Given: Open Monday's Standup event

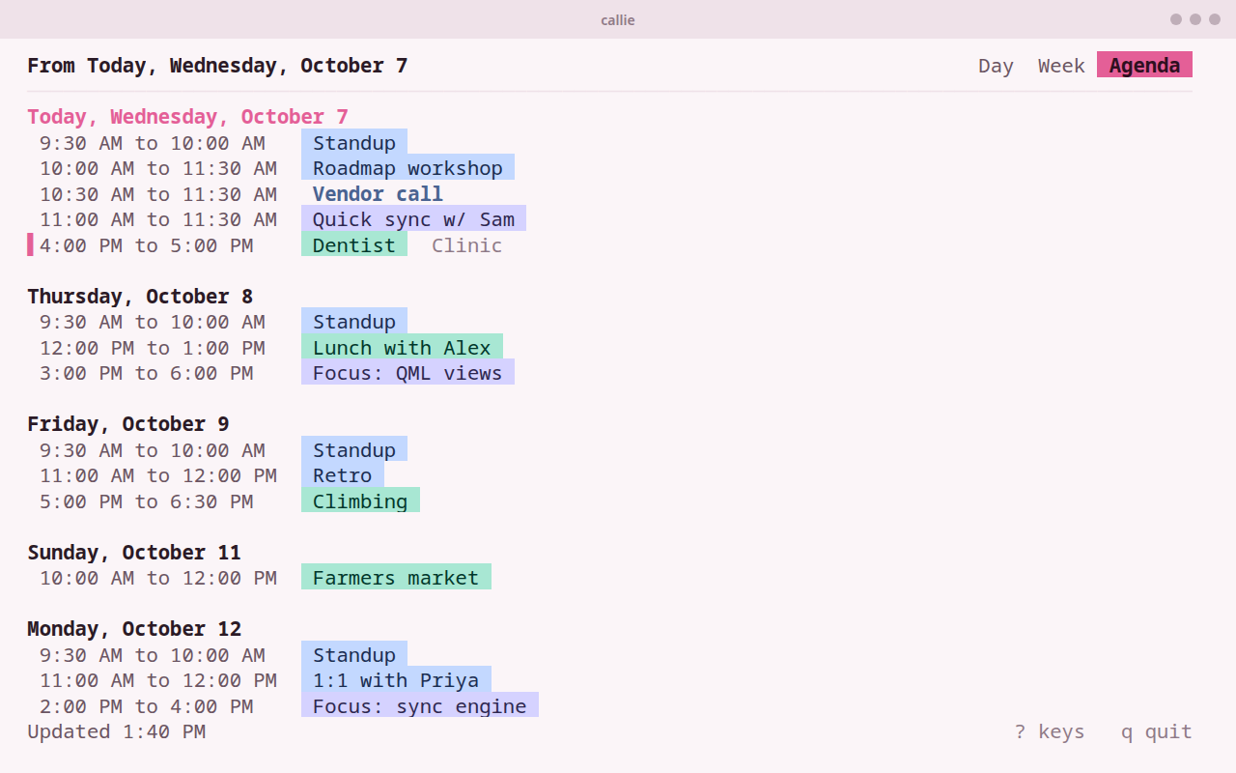Looking at the screenshot, I should [354, 655].
